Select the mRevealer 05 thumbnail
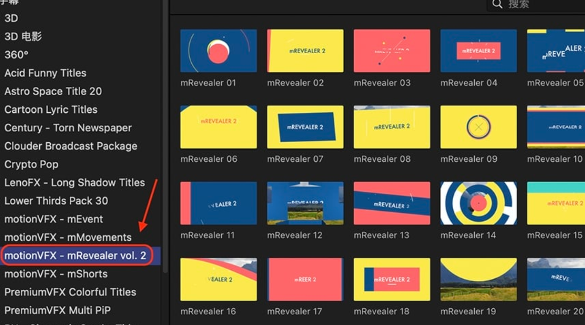This screenshot has height=325, width=585. pos(556,51)
